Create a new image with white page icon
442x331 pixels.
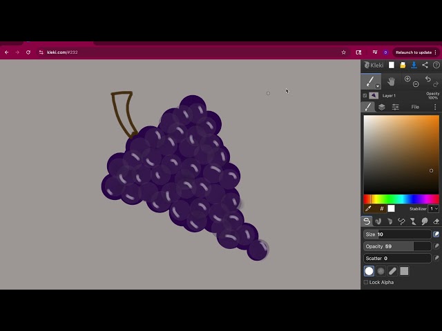(x=392, y=66)
